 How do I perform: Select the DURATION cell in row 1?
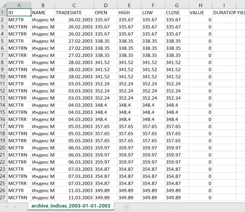tap(224, 13)
